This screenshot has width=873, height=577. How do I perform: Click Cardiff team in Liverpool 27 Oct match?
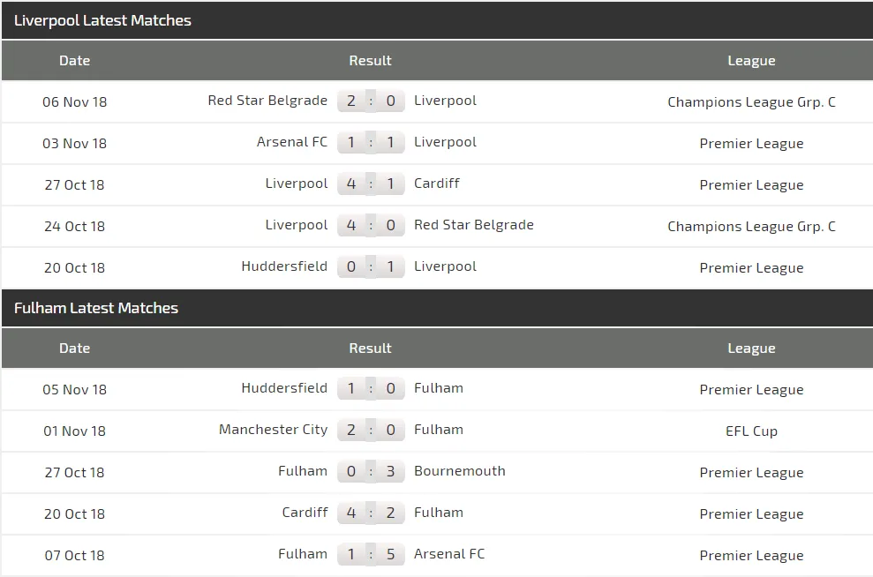437,184
